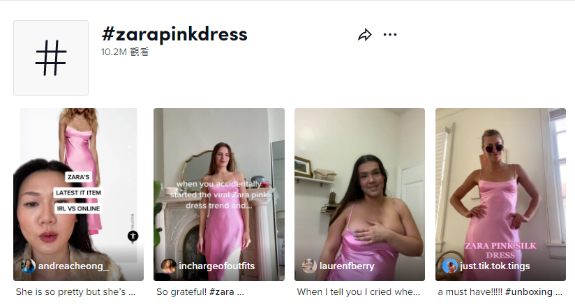Image resolution: width=575 pixels, height=304 pixels.
Task: Click the large hashtag symbol image
Action: pyautogui.click(x=51, y=58)
